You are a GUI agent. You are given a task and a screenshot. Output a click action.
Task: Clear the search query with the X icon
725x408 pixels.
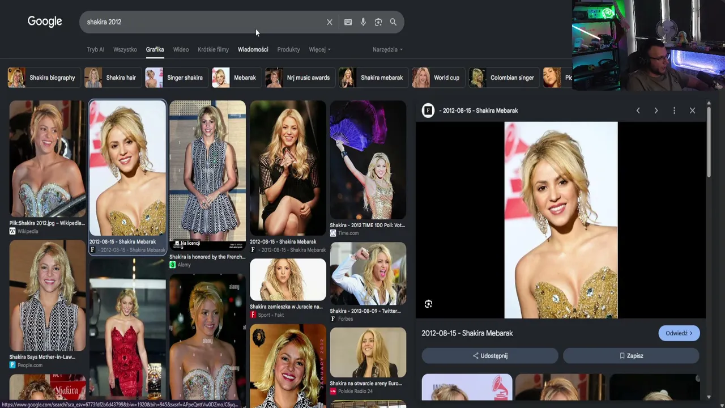pos(330,22)
